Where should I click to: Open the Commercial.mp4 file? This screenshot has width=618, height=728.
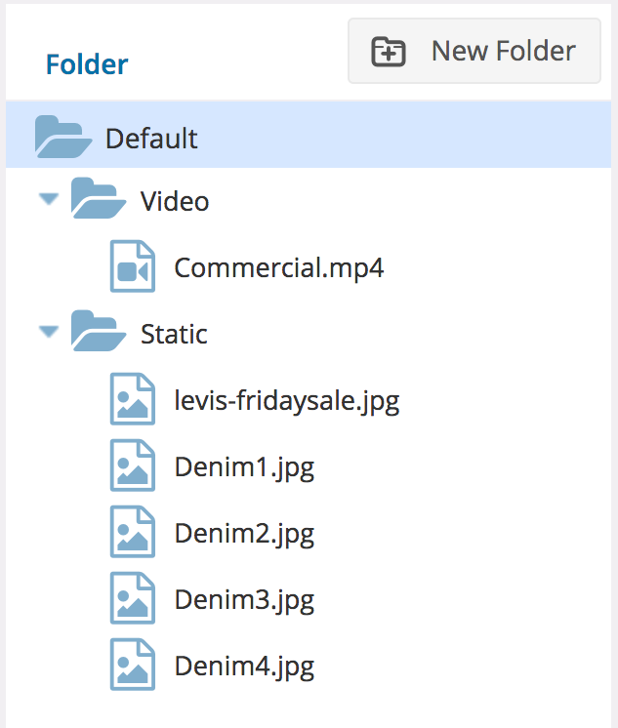click(x=279, y=268)
